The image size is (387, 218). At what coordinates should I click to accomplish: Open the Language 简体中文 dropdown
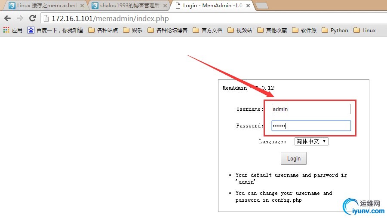[x=311, y=141]
